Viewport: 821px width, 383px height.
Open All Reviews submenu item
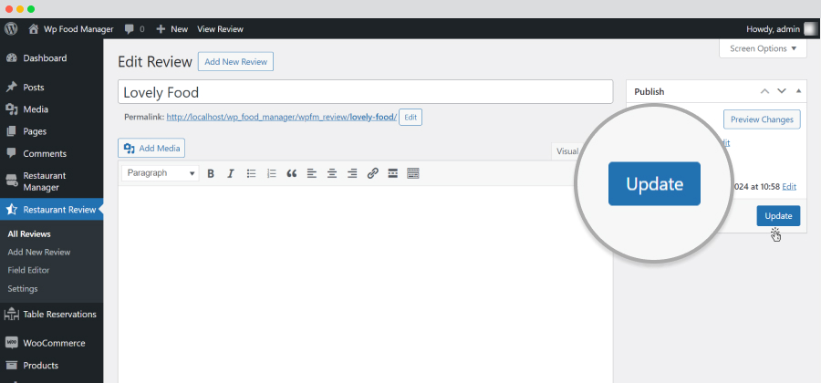[29, 233]
